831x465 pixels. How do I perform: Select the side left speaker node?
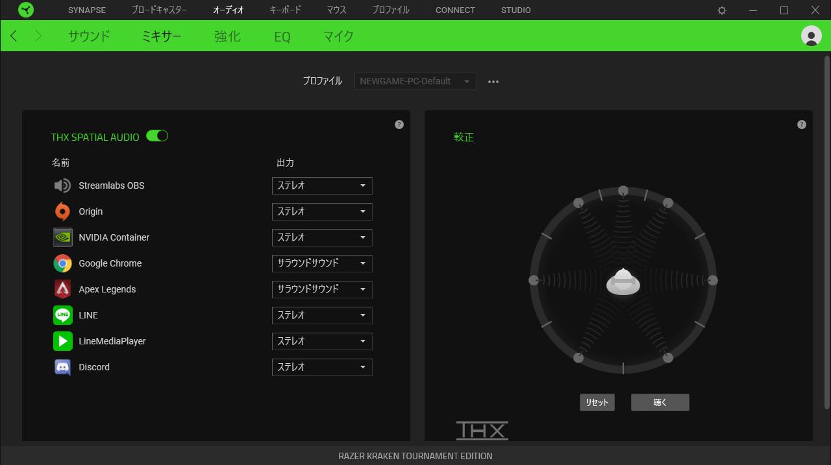click(534, 280)
